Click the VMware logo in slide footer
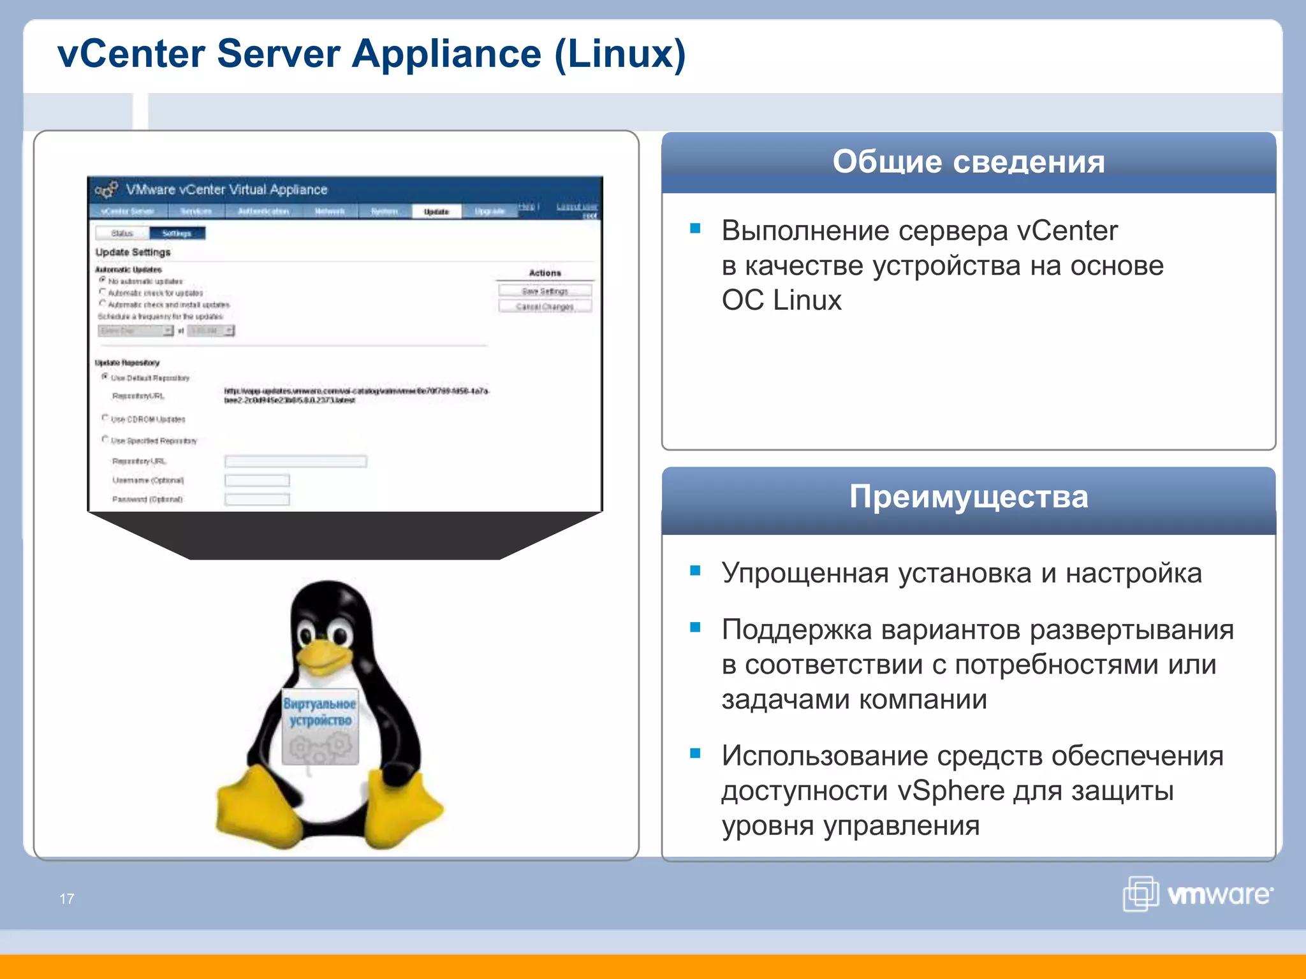This screenshot has height=979, width=1306. [1198, 894]
